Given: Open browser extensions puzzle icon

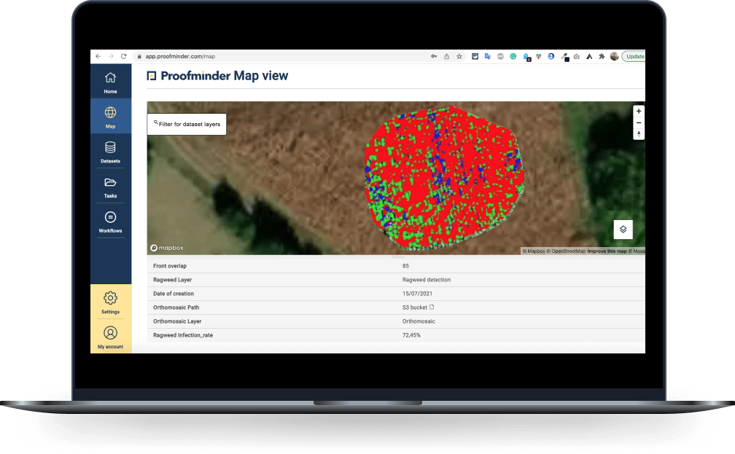Looking at the screenshot, I should pyautogui.click(x=602, y=56).
